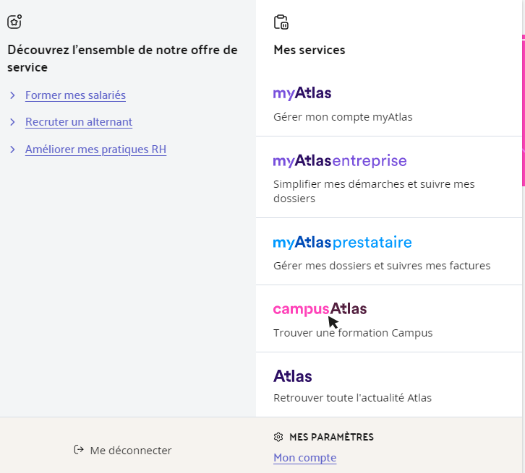Open the Recruter un alternant link
Screen dimensions: 525x473
[79, 122]
